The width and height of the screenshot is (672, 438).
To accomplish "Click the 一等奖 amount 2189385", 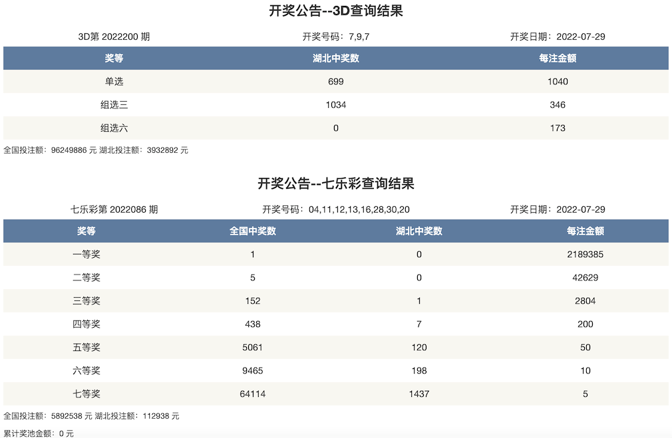I will pos(585,255).
